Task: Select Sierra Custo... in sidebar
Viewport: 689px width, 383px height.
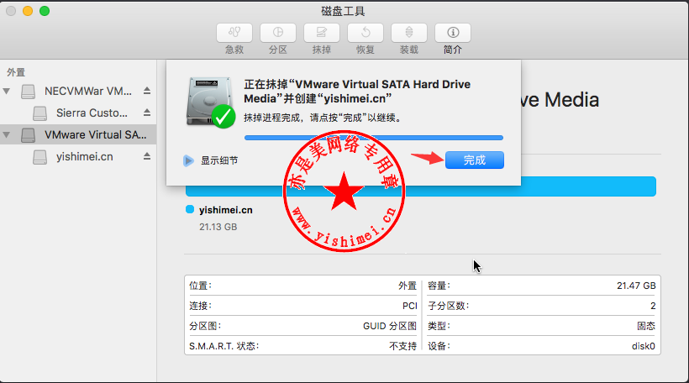Action: [92, 113]
